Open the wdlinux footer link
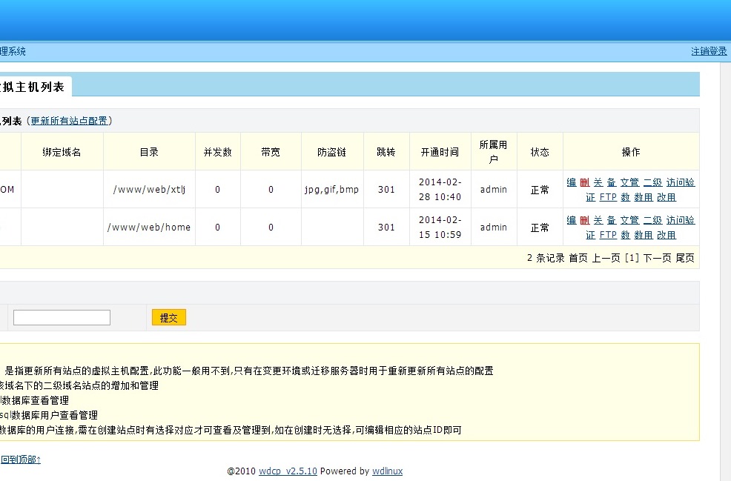This screenshot has width=731, height=481. click(387, 471)
